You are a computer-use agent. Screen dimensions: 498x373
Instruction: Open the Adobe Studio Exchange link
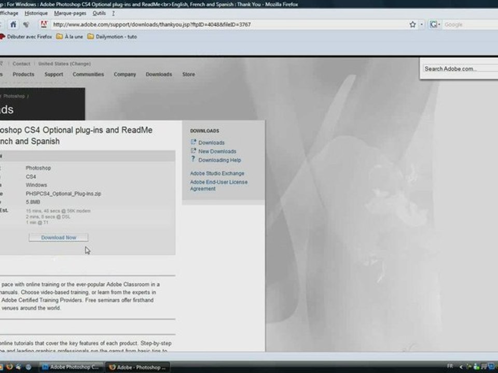[217, 174]
